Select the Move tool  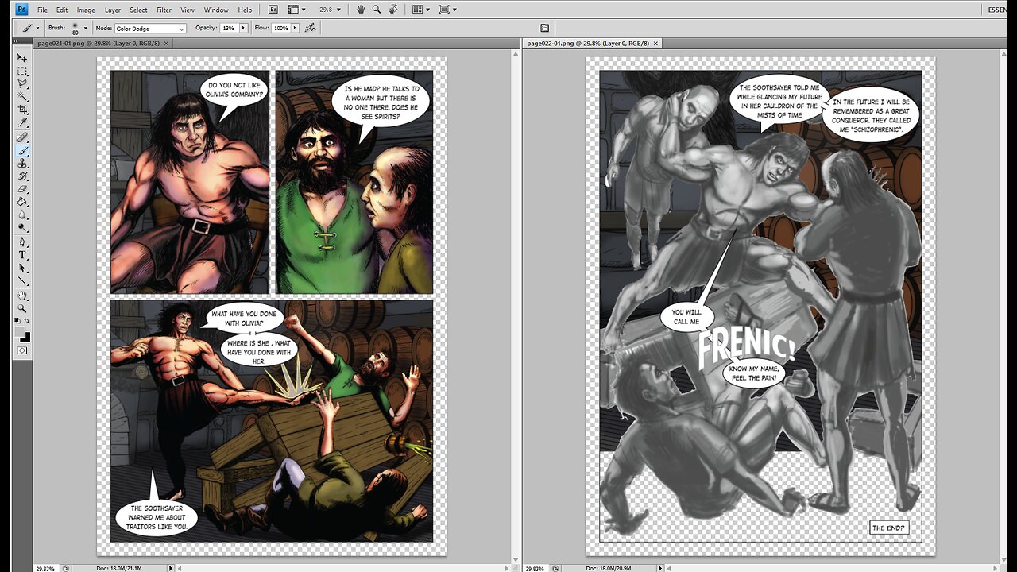22,58
